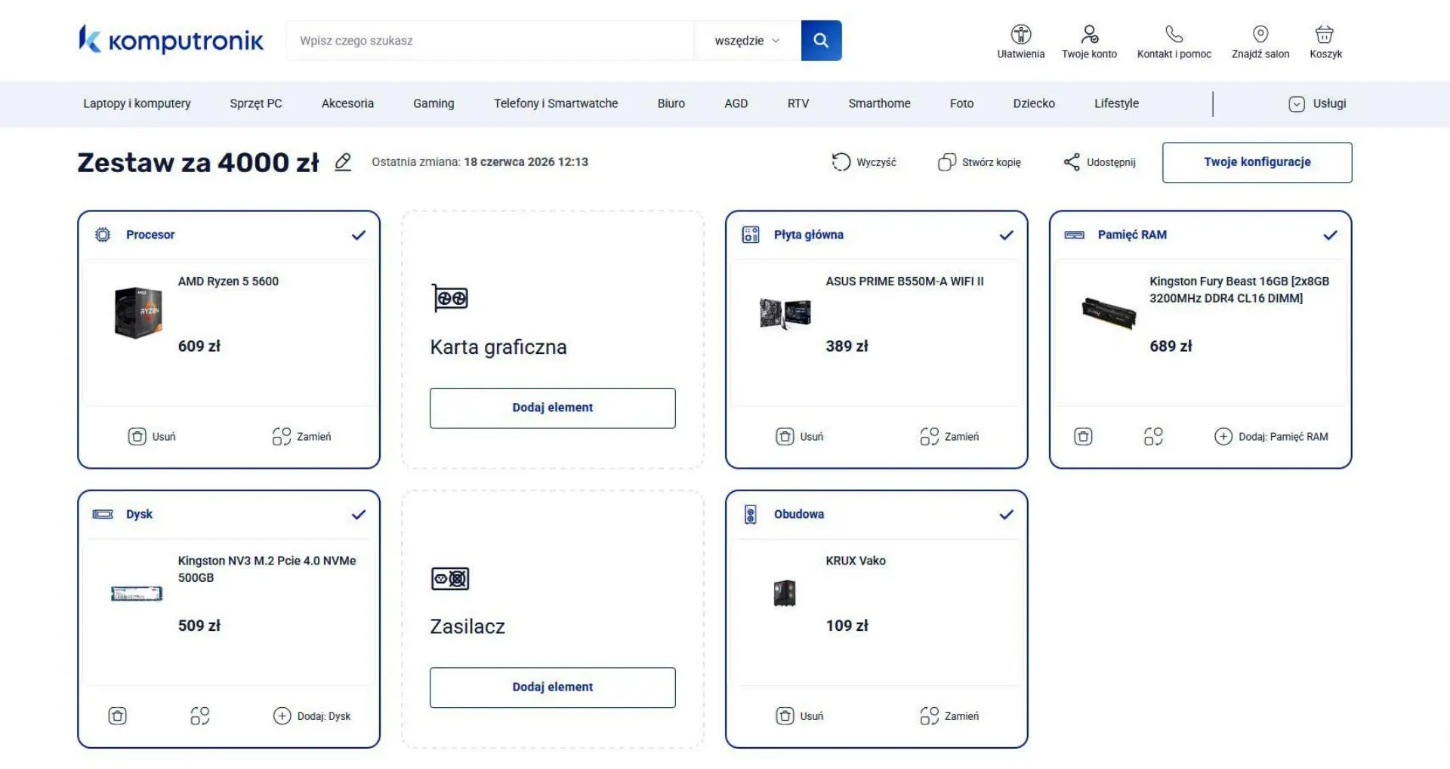Click the Stwórz kopię copy icon
Viewport: 1450px width, 769px height.
tap(946, 162)
